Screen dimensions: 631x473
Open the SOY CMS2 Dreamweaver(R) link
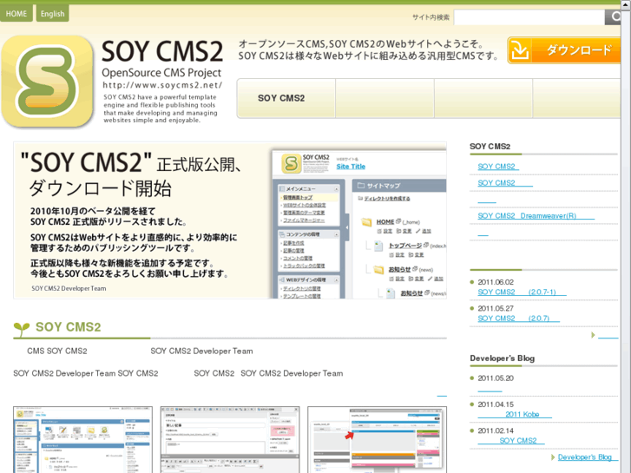[536, 216]
